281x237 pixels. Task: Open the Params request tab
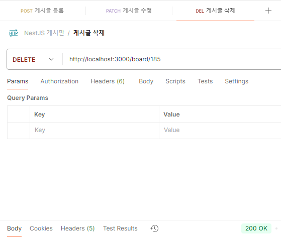pos(18,81)
